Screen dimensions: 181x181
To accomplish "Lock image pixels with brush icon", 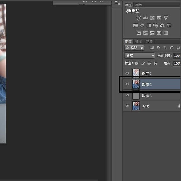I will (143, 63).
